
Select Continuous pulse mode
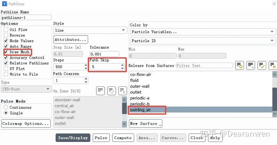click(6, 107)
